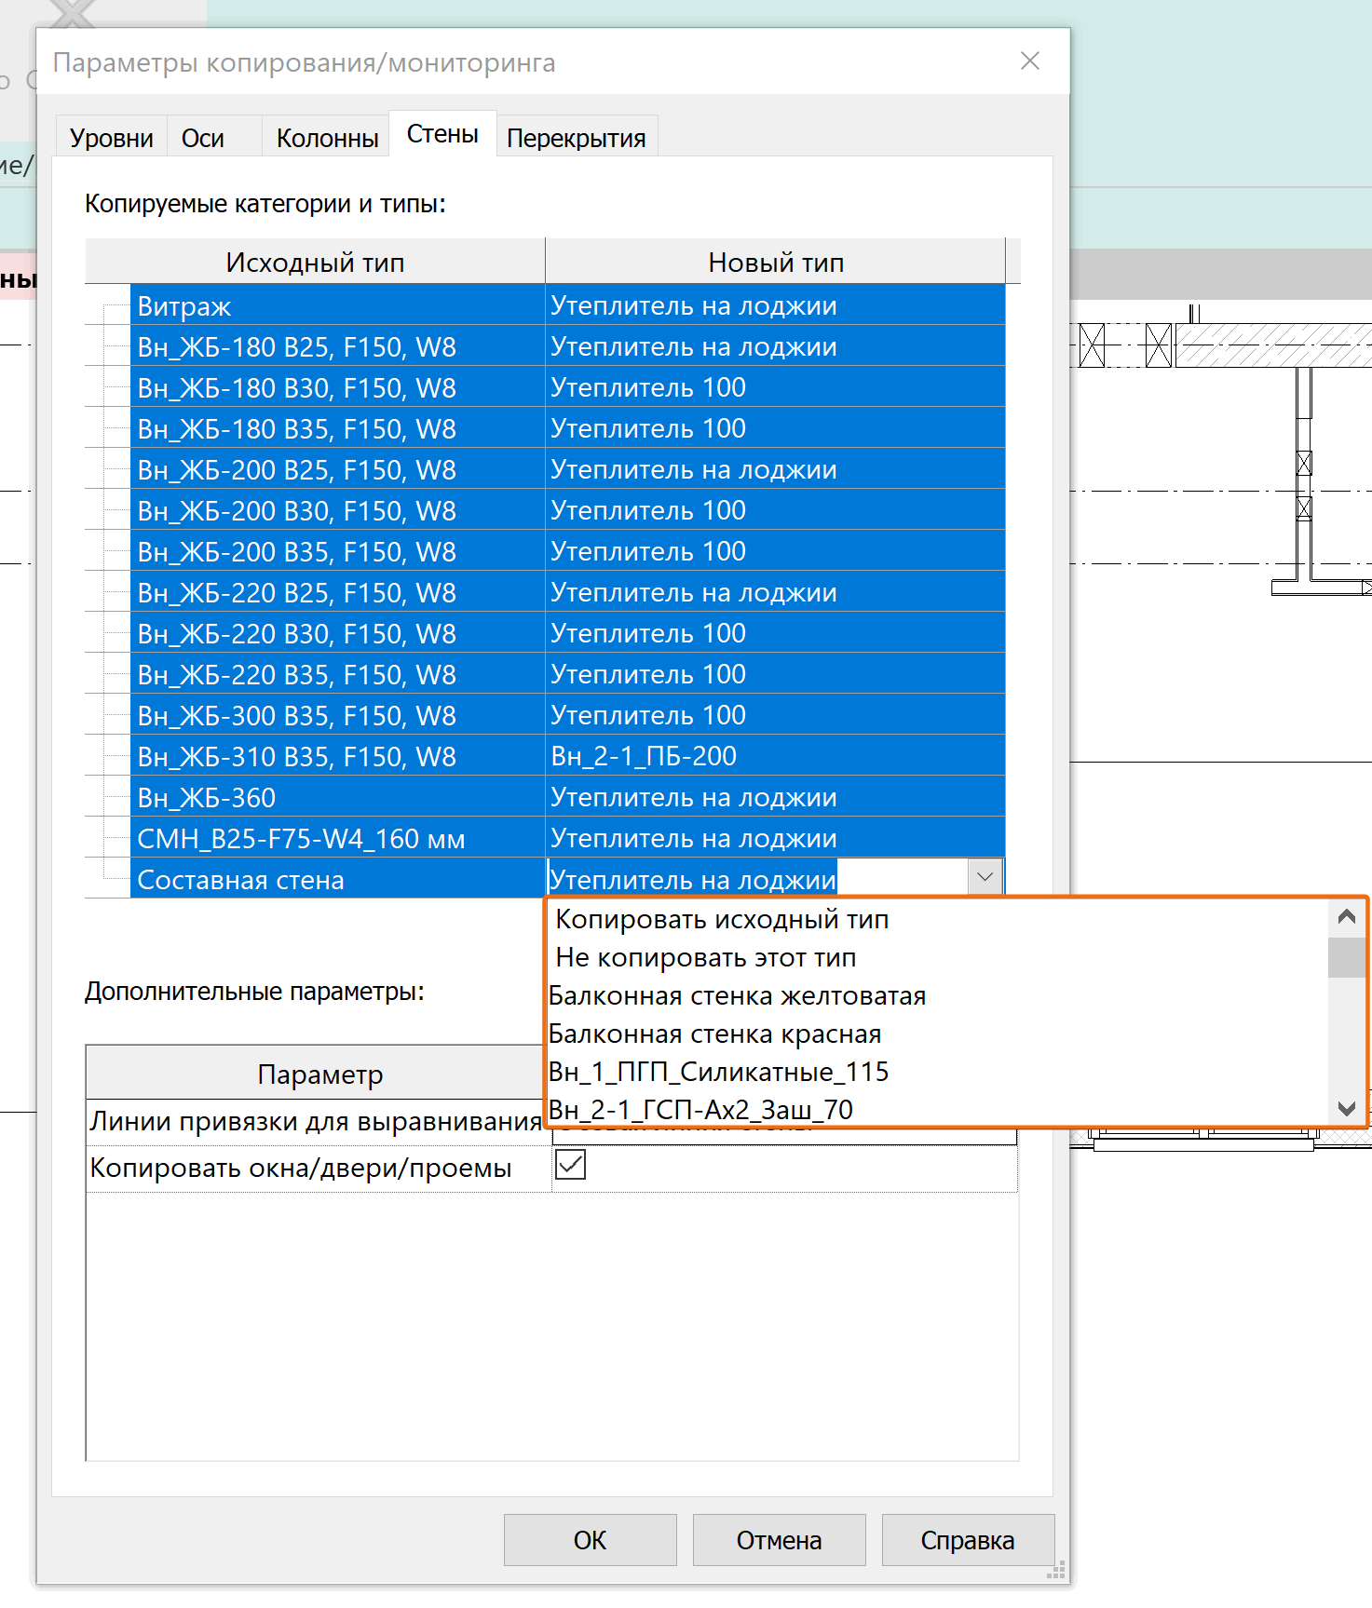Select the 'Вн_ЖБ-360' source type row
Screen dimensions: 1372x1608
(x=337, y=797)
